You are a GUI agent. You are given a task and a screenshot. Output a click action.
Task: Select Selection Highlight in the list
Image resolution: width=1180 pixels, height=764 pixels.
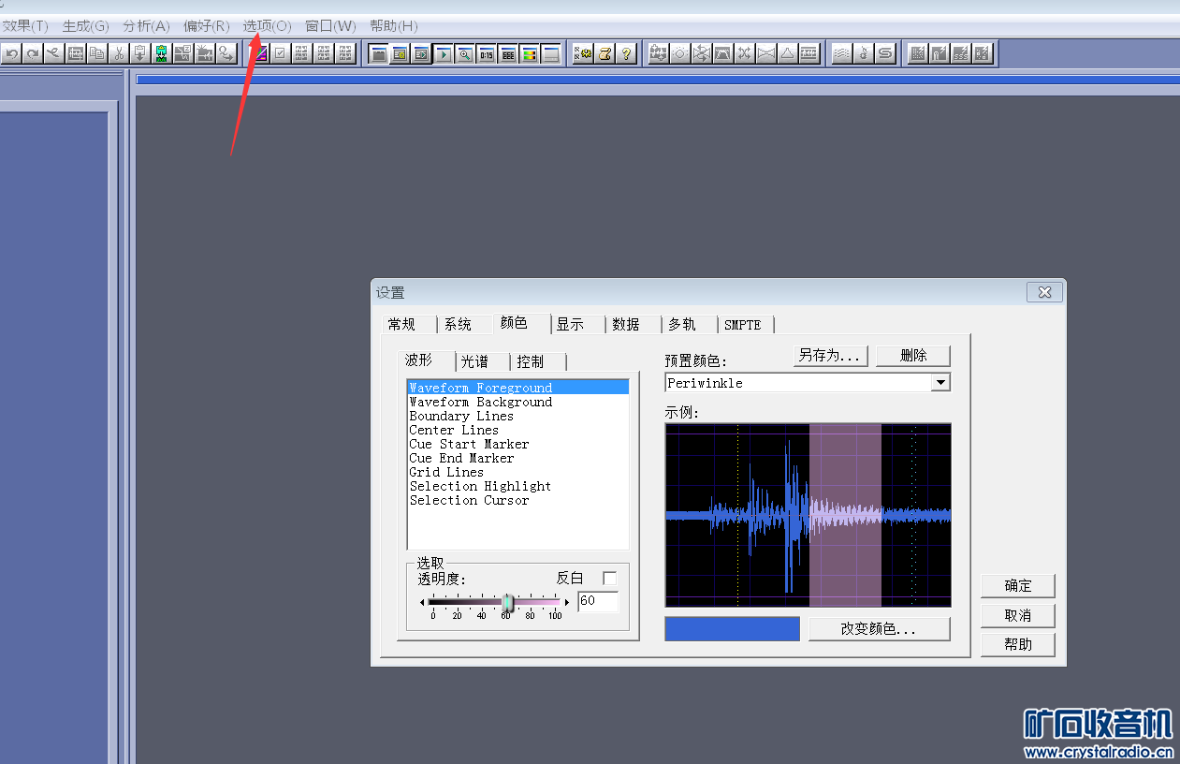click(480, 486)
